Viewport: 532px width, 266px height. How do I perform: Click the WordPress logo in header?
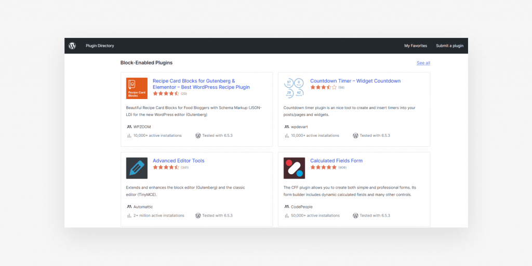[x=72, y=46]
